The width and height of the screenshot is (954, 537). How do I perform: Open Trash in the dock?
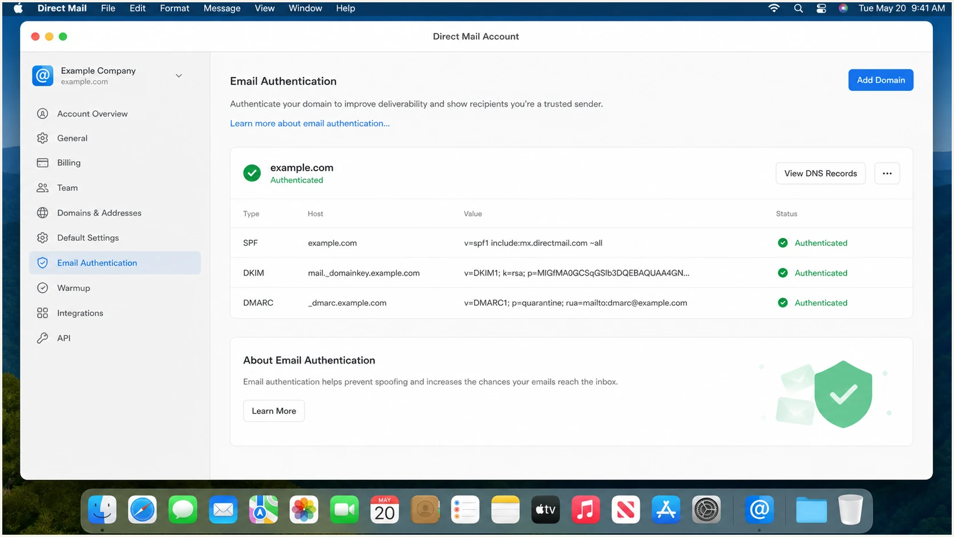850,510
